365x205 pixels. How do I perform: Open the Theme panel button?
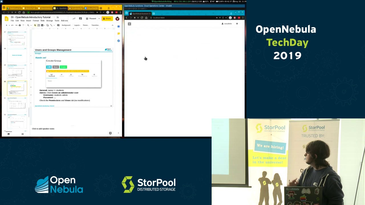coord(86,25)
